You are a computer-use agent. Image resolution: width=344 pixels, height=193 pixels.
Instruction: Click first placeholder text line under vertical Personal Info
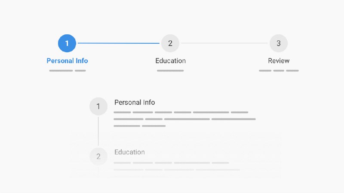[181, 112]
